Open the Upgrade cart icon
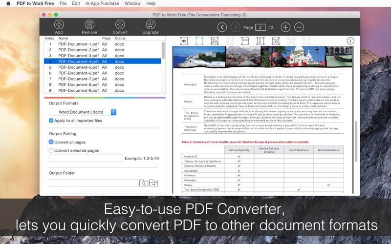The width and height of the screenshot is (391, 244). tap(151, 27)
